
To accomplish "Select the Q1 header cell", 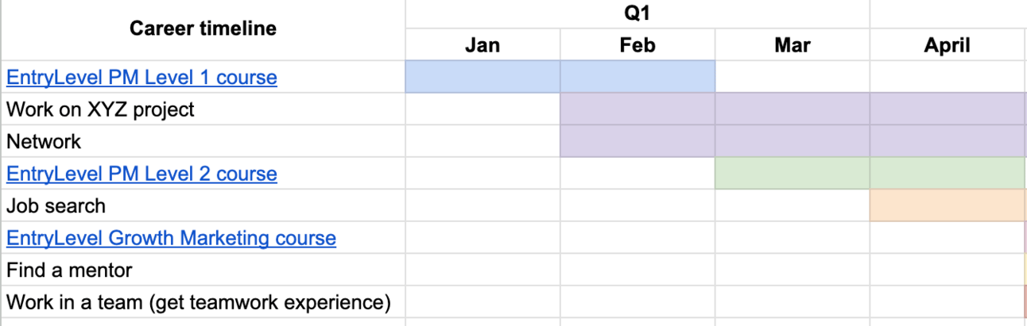I will (637, 13).
